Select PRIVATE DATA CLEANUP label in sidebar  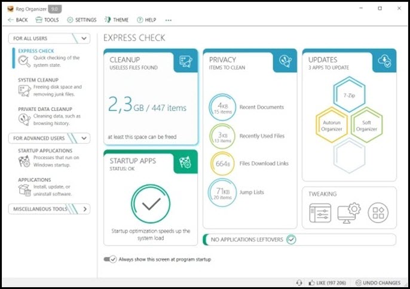click(45, 109)
